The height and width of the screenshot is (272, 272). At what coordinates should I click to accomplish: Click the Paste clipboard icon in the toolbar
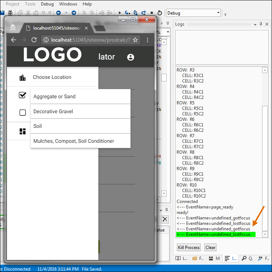coord(36,13)
